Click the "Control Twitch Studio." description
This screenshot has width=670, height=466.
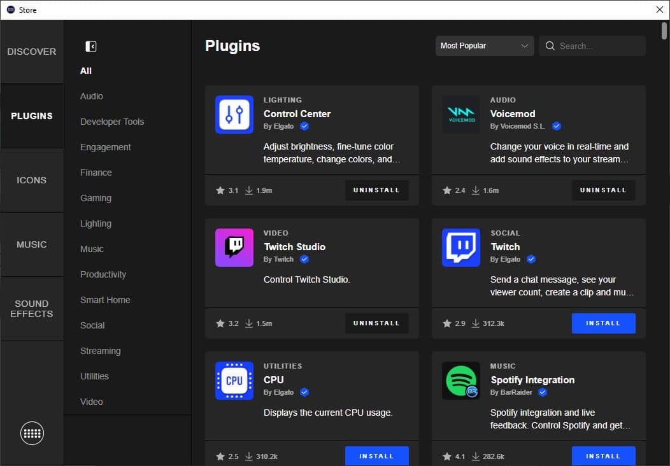(x=307, y=279)
